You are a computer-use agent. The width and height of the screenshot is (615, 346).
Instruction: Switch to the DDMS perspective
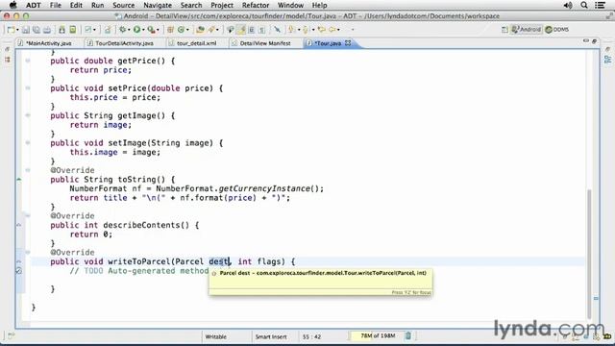[x=557, y=30]
